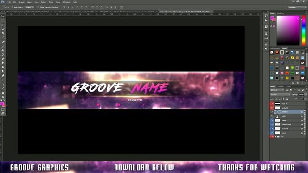The width and height of the screenshot is (308, 173).
Task: Click lock position icon in Layers panel
Action: (x=283, y=99)
